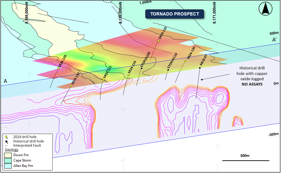Click the north arrow compass symbol
The width and height of the screenshot is (281, 173).
[x=265, y=9]
